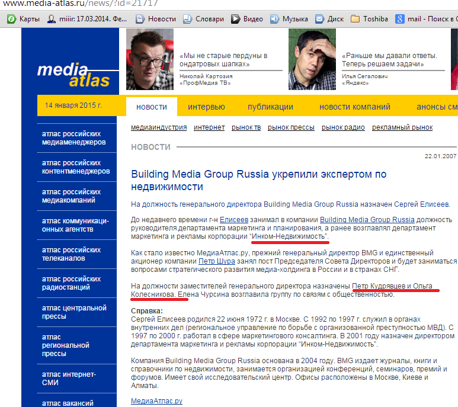458x407 pixels.
Task: Open атлас российских телеканалов
Action: click(71, 254)
